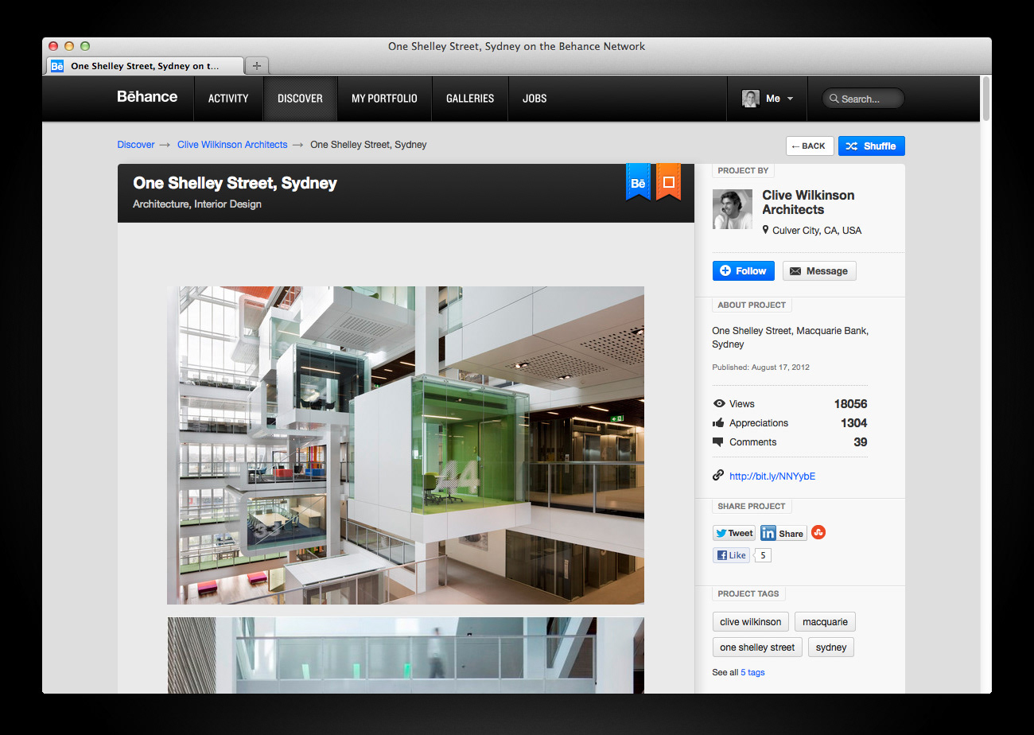Click the Views count '18056'
Image resolution: width=1034 pixels, height=735 pixels.
(850, 404)
